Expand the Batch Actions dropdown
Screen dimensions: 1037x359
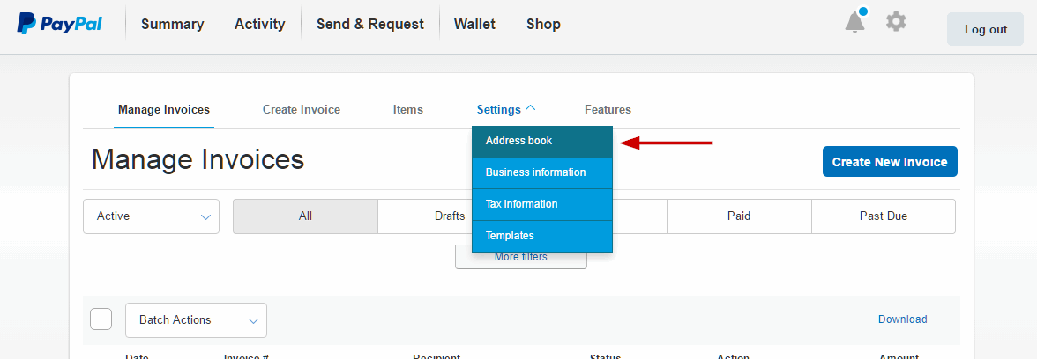196,320
